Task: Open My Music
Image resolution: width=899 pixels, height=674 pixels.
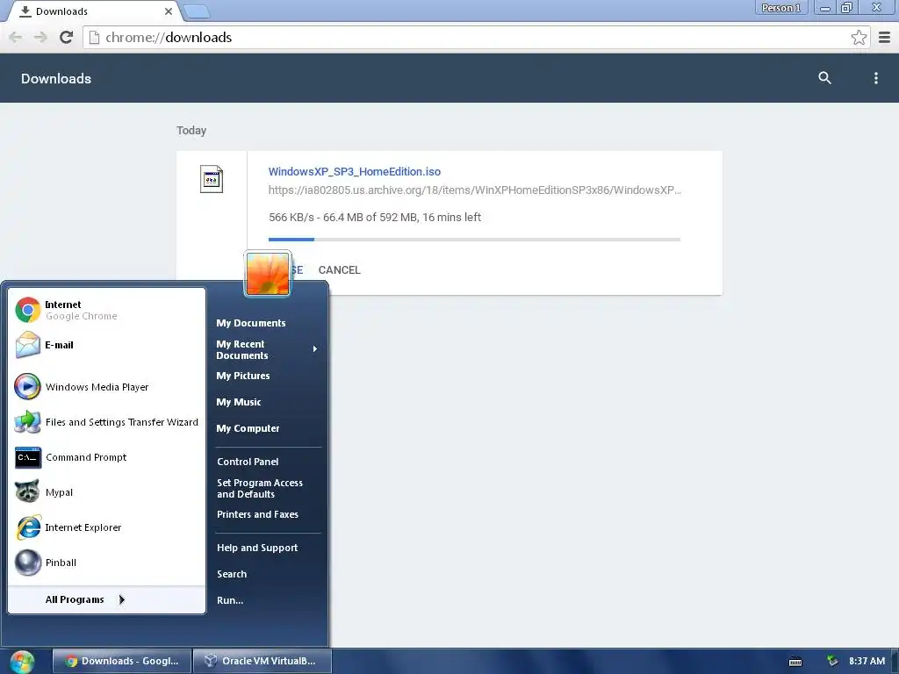Action: point(239,402)
